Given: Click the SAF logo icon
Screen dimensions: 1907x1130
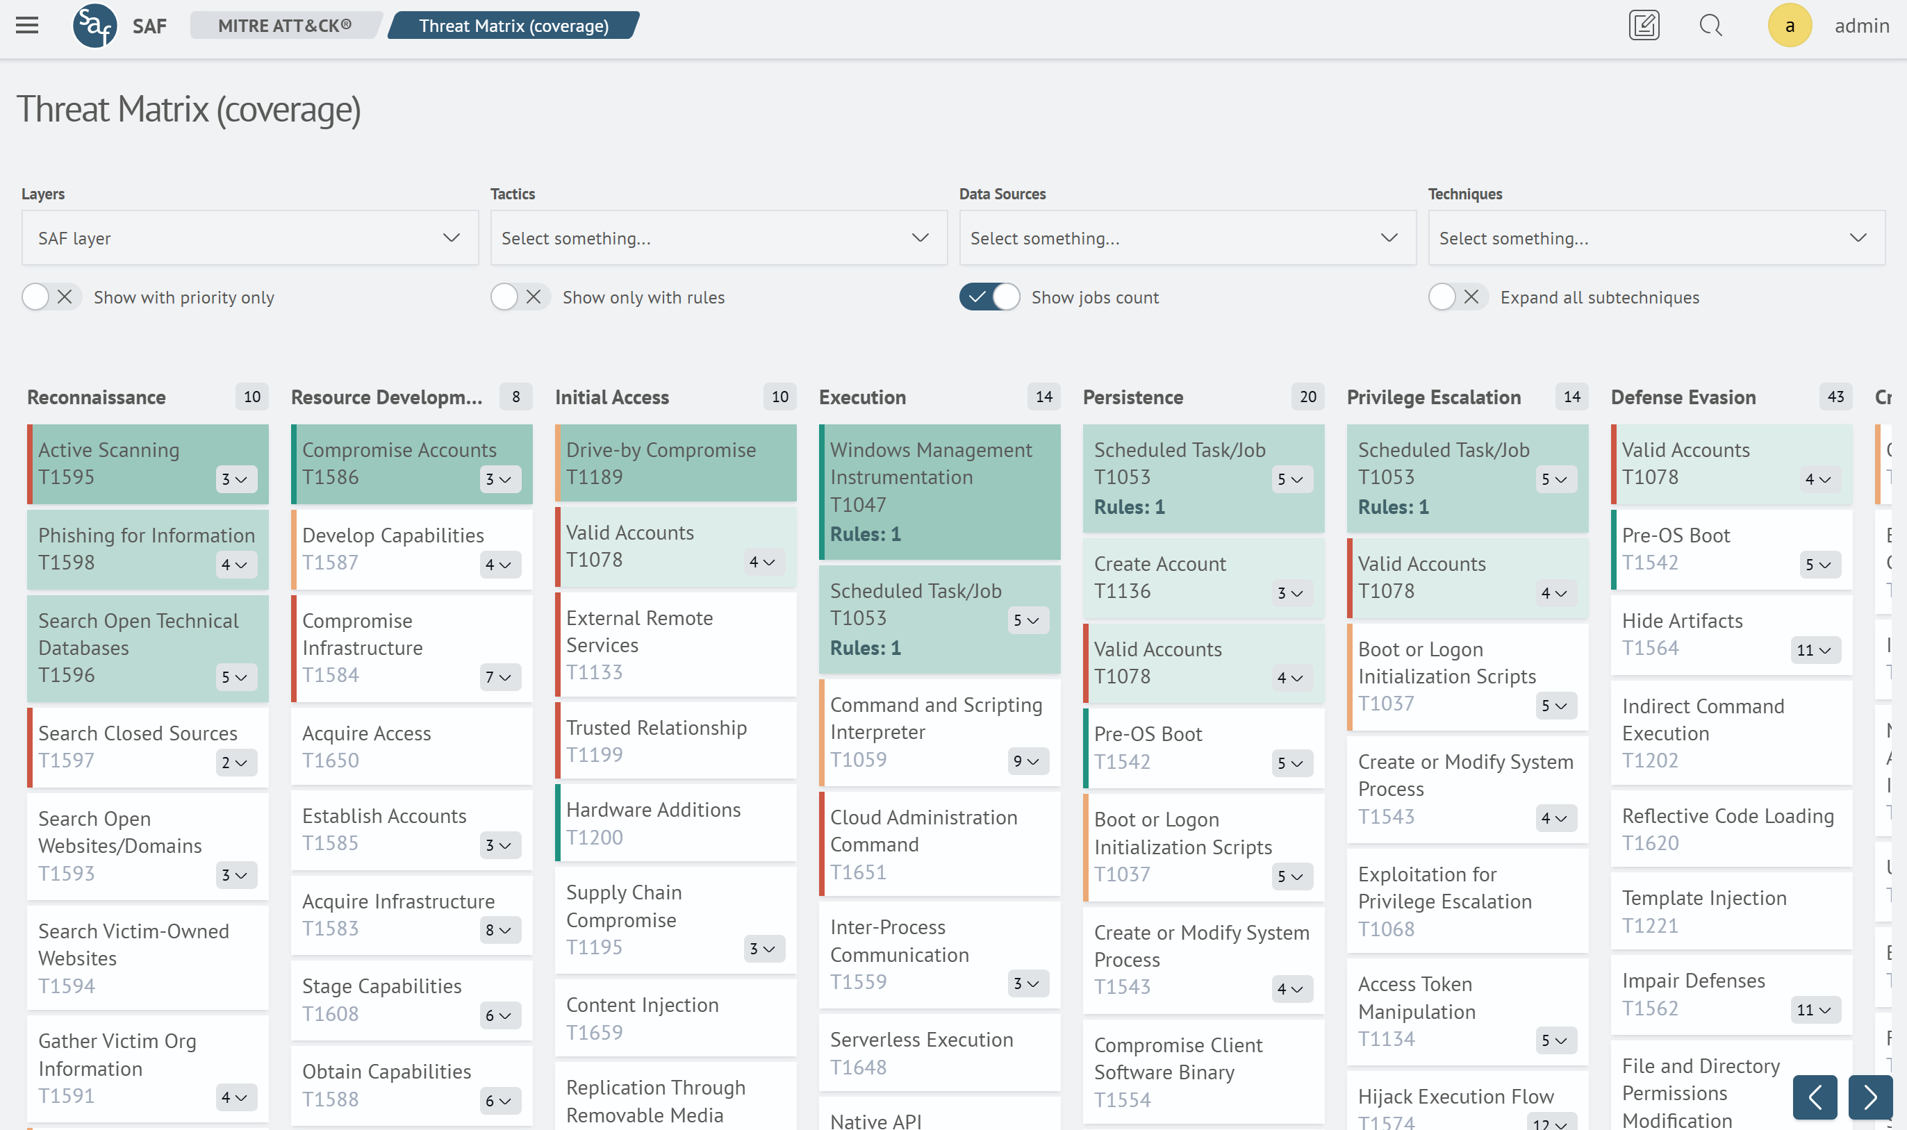Looking at the screenshot, I should point(95,25).
